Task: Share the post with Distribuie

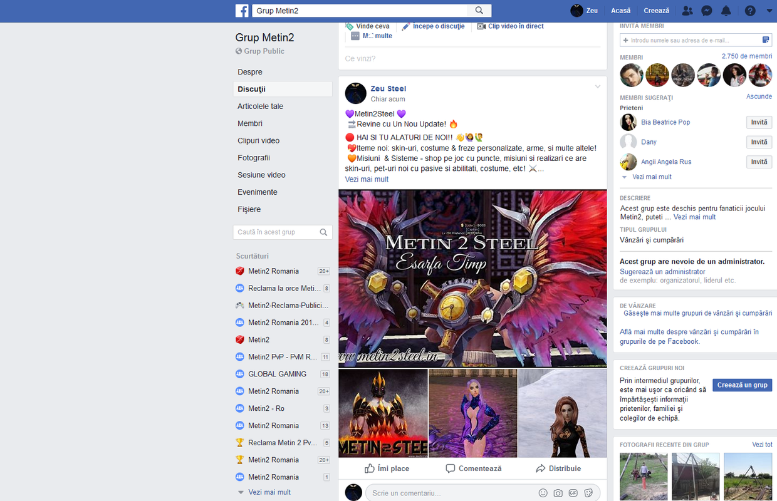Action: click(x=558, y=468)
